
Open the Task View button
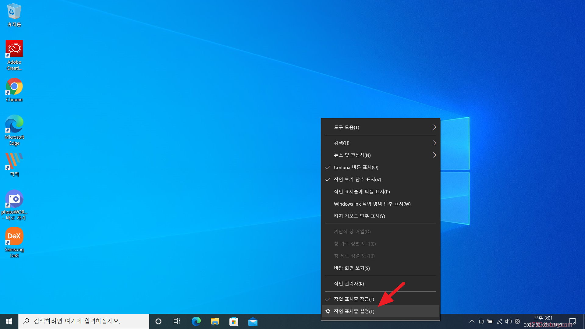[177, 321]
